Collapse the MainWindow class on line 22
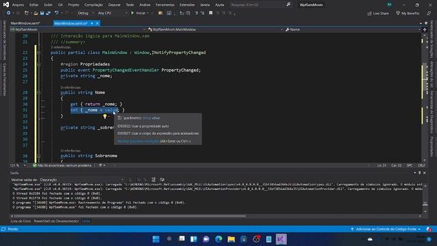The height and width of the screenshot is (246, 437). 39,53
